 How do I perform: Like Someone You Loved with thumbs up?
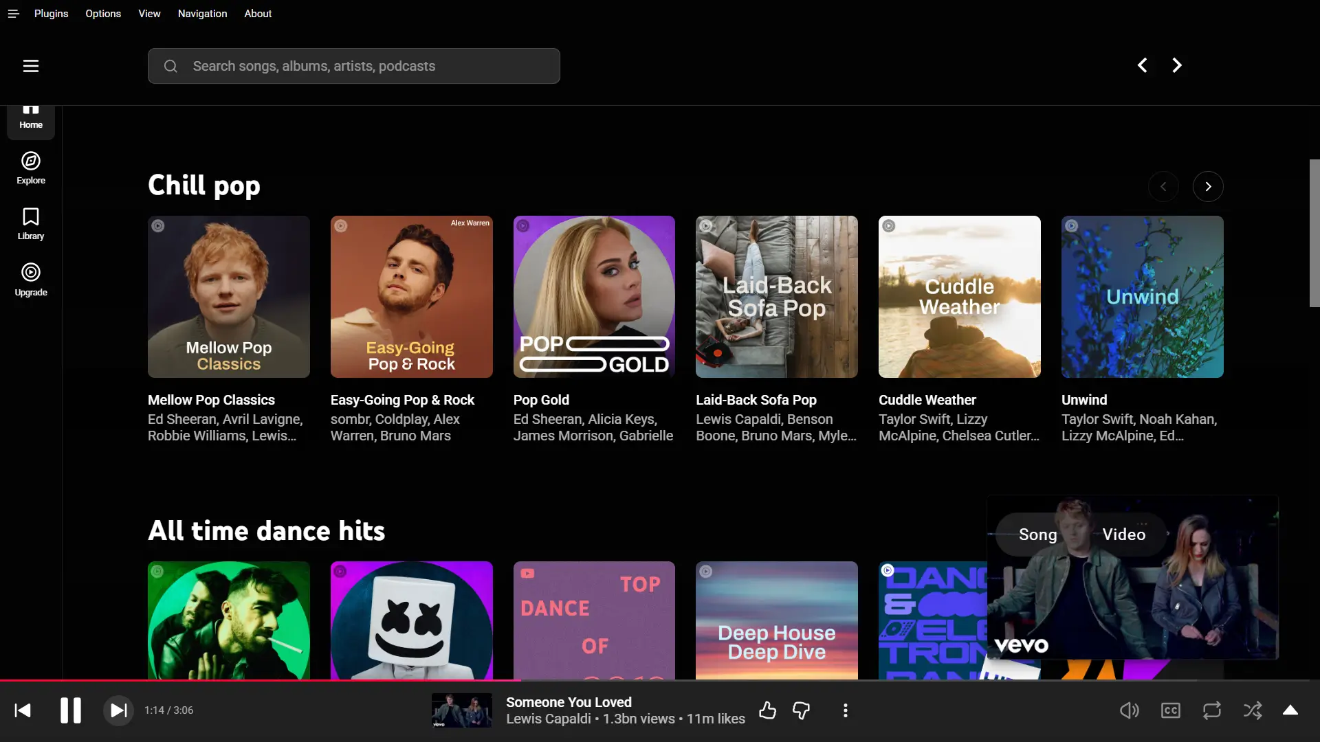(x=767, y=710)
